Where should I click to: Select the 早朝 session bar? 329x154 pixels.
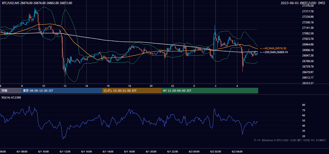coord(11,91)
